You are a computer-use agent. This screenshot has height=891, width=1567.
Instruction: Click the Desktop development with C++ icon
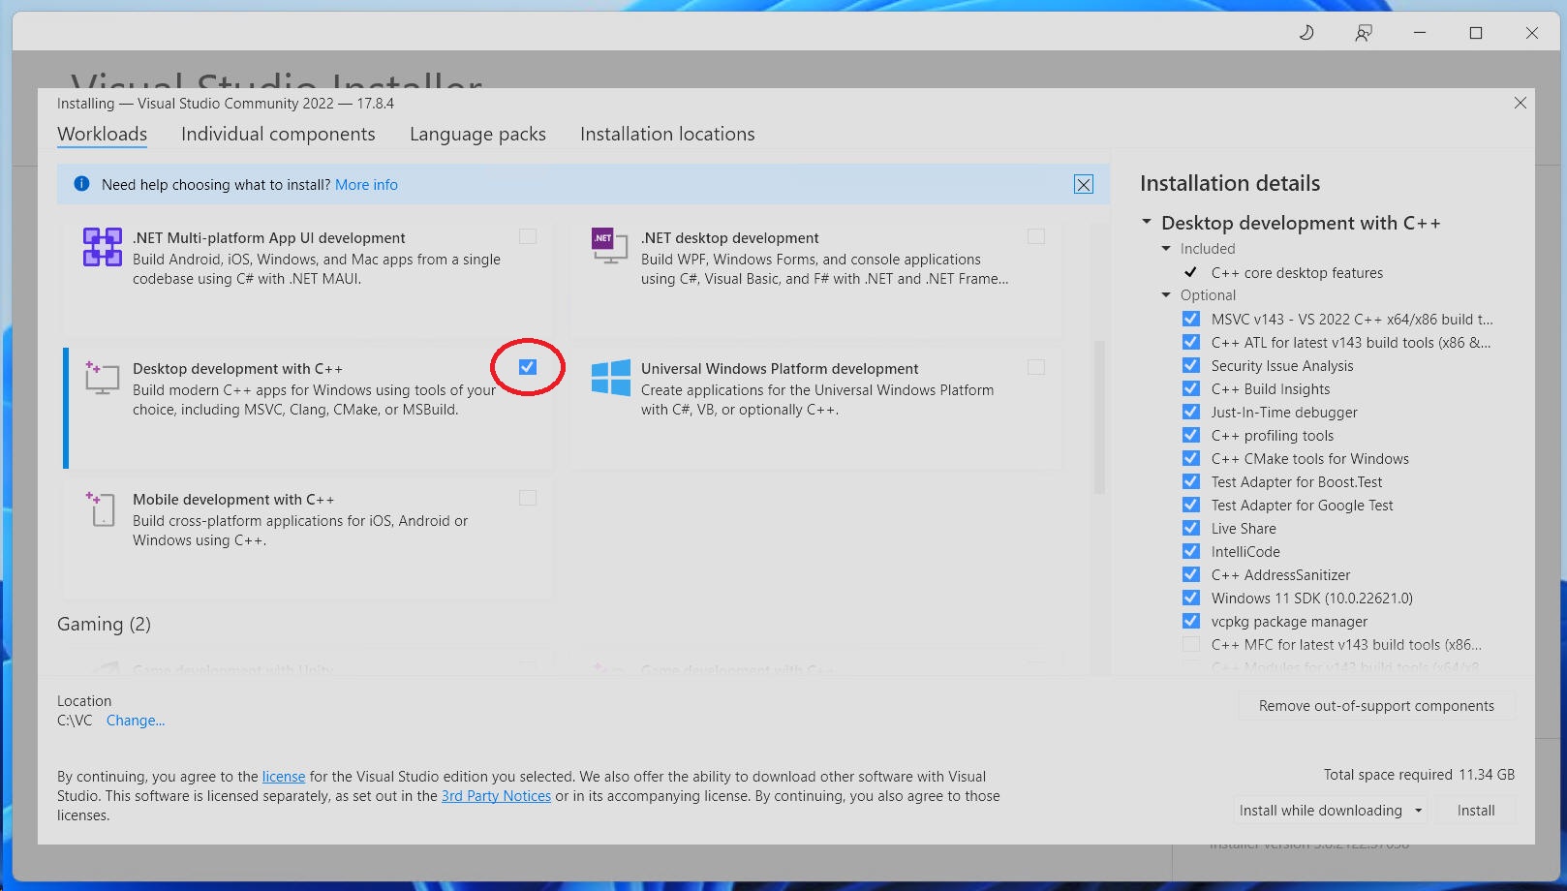click(102, 378)
